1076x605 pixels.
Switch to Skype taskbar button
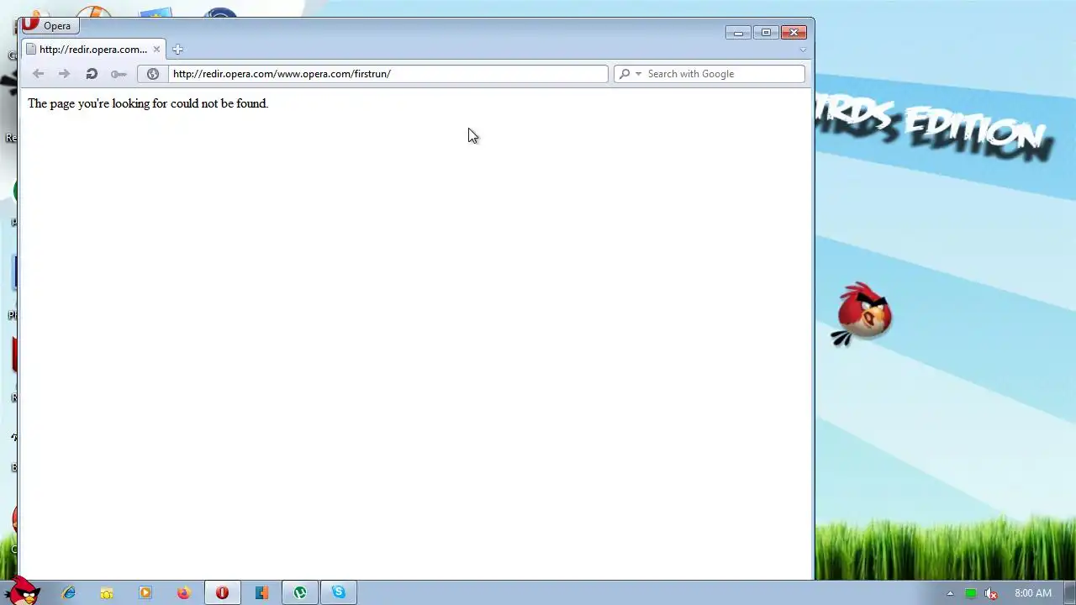pos(339,593)
